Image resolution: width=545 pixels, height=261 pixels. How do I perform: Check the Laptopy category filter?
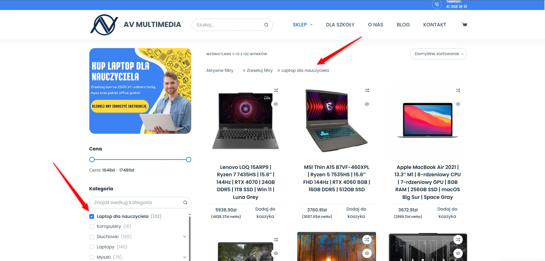[92, 247]
